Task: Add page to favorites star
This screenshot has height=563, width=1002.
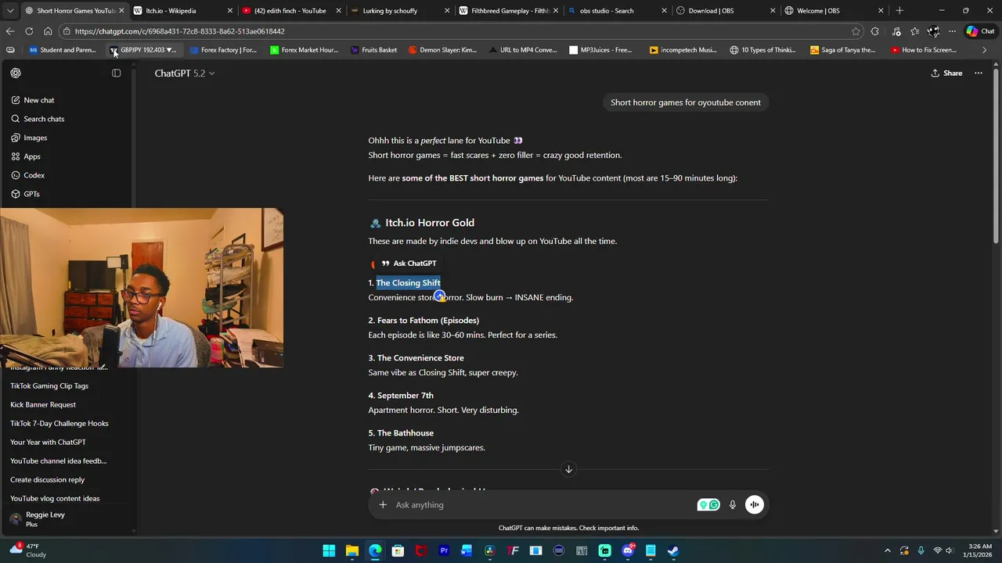Action: [x=856, y=31]
